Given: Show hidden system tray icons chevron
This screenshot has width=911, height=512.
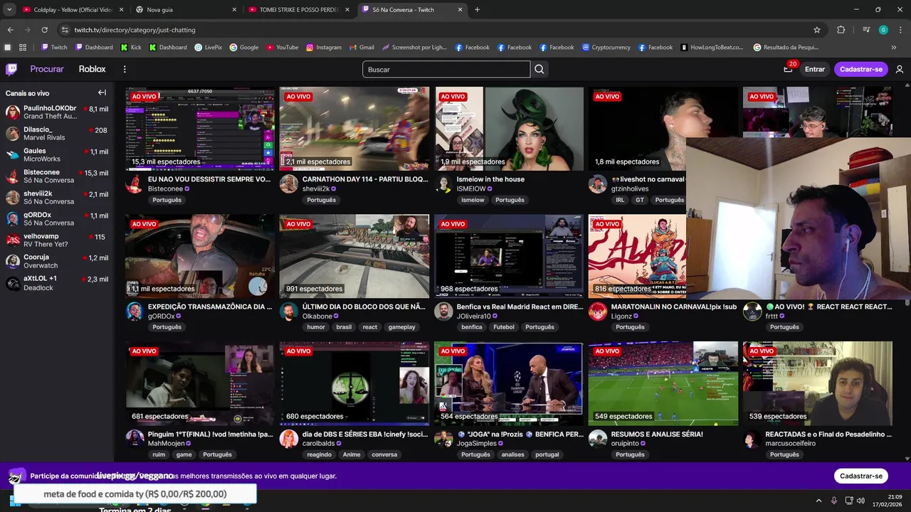Looking at the screenshot, I should pos(818,501).
